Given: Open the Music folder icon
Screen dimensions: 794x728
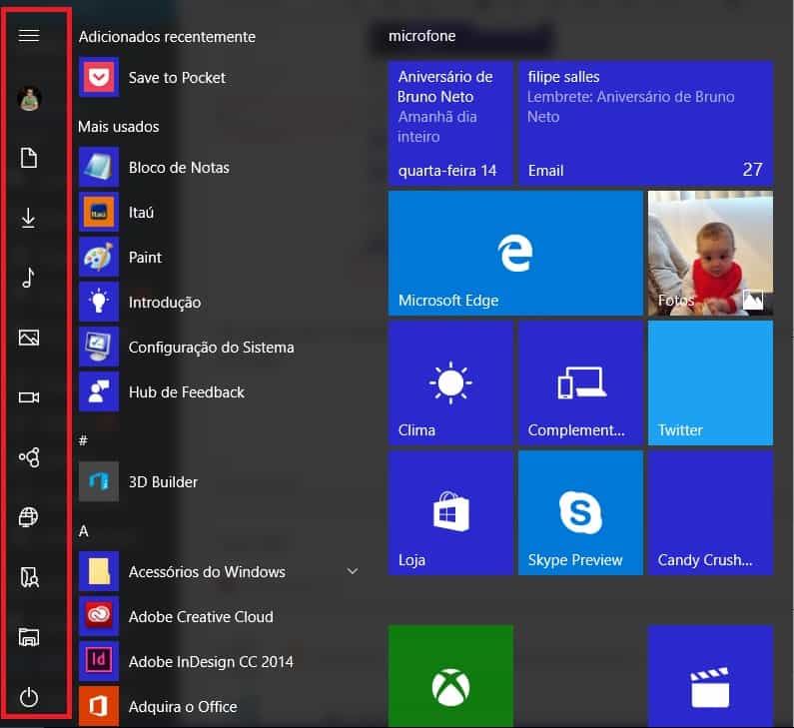Looking at the screenshot, I should click(29, 278).
